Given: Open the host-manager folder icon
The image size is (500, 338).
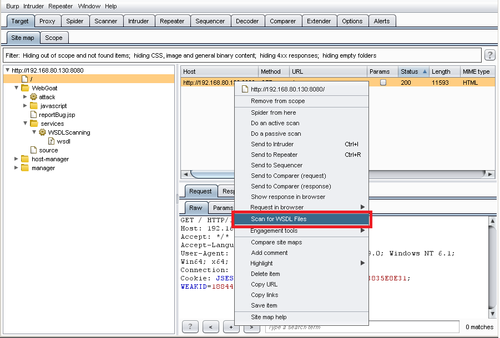Looking at the screenshot, I should coord(25,159).
